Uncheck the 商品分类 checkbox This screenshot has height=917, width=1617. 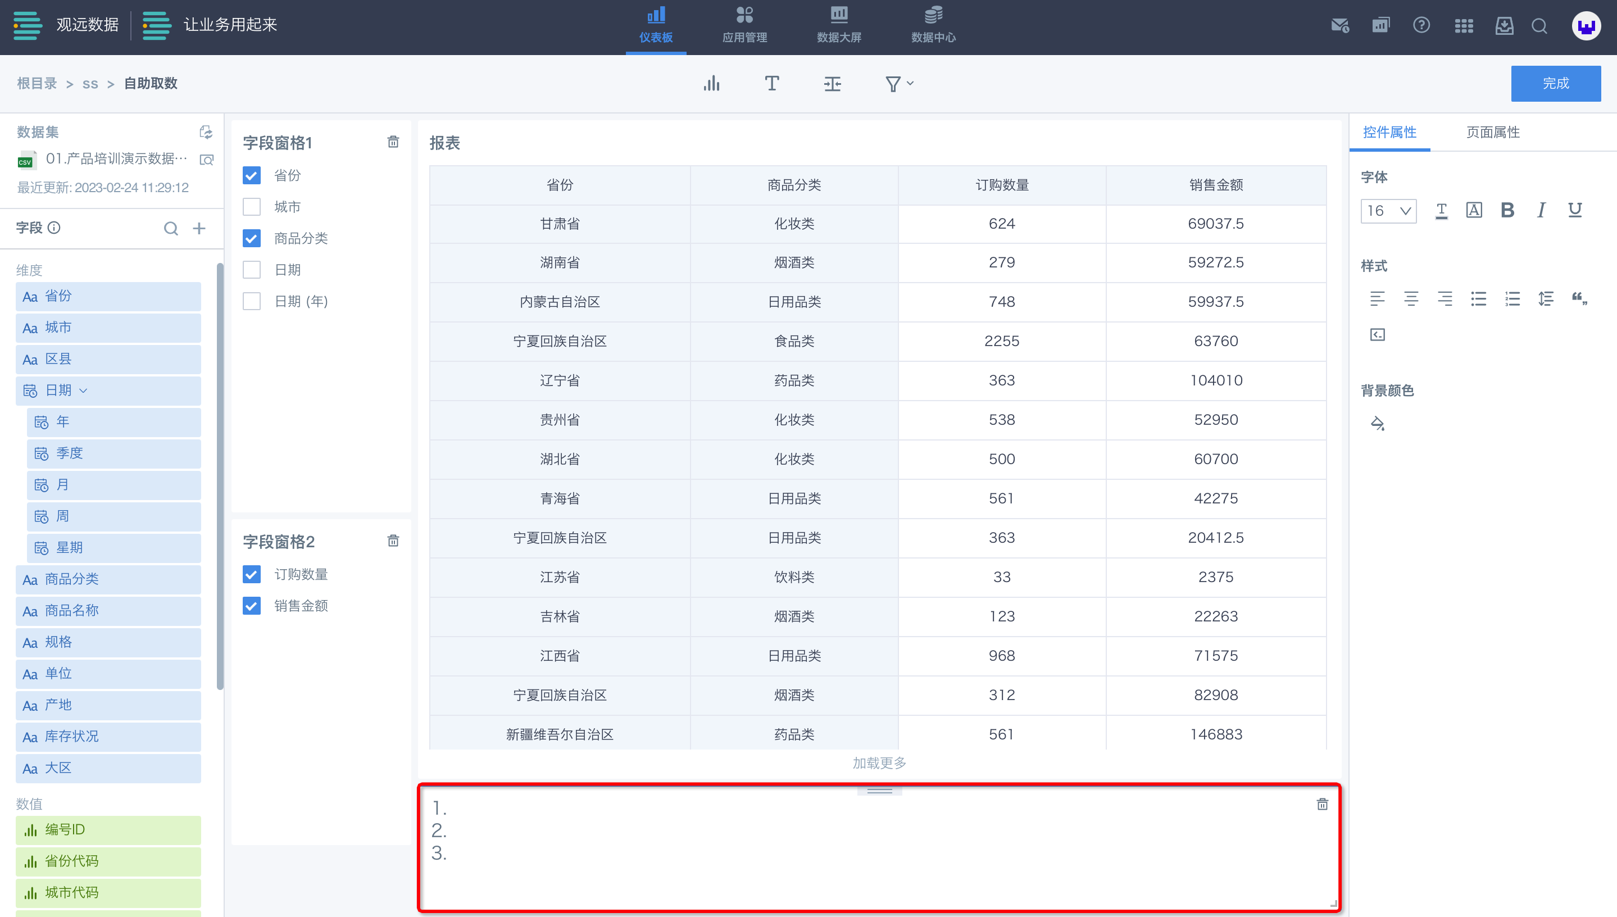251,238
